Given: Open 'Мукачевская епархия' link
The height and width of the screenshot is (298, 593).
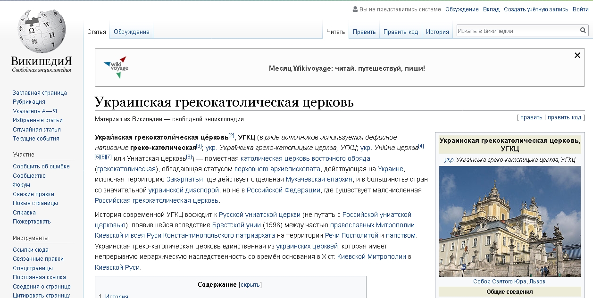Looking at the screenshot, I should coord(319,179).
